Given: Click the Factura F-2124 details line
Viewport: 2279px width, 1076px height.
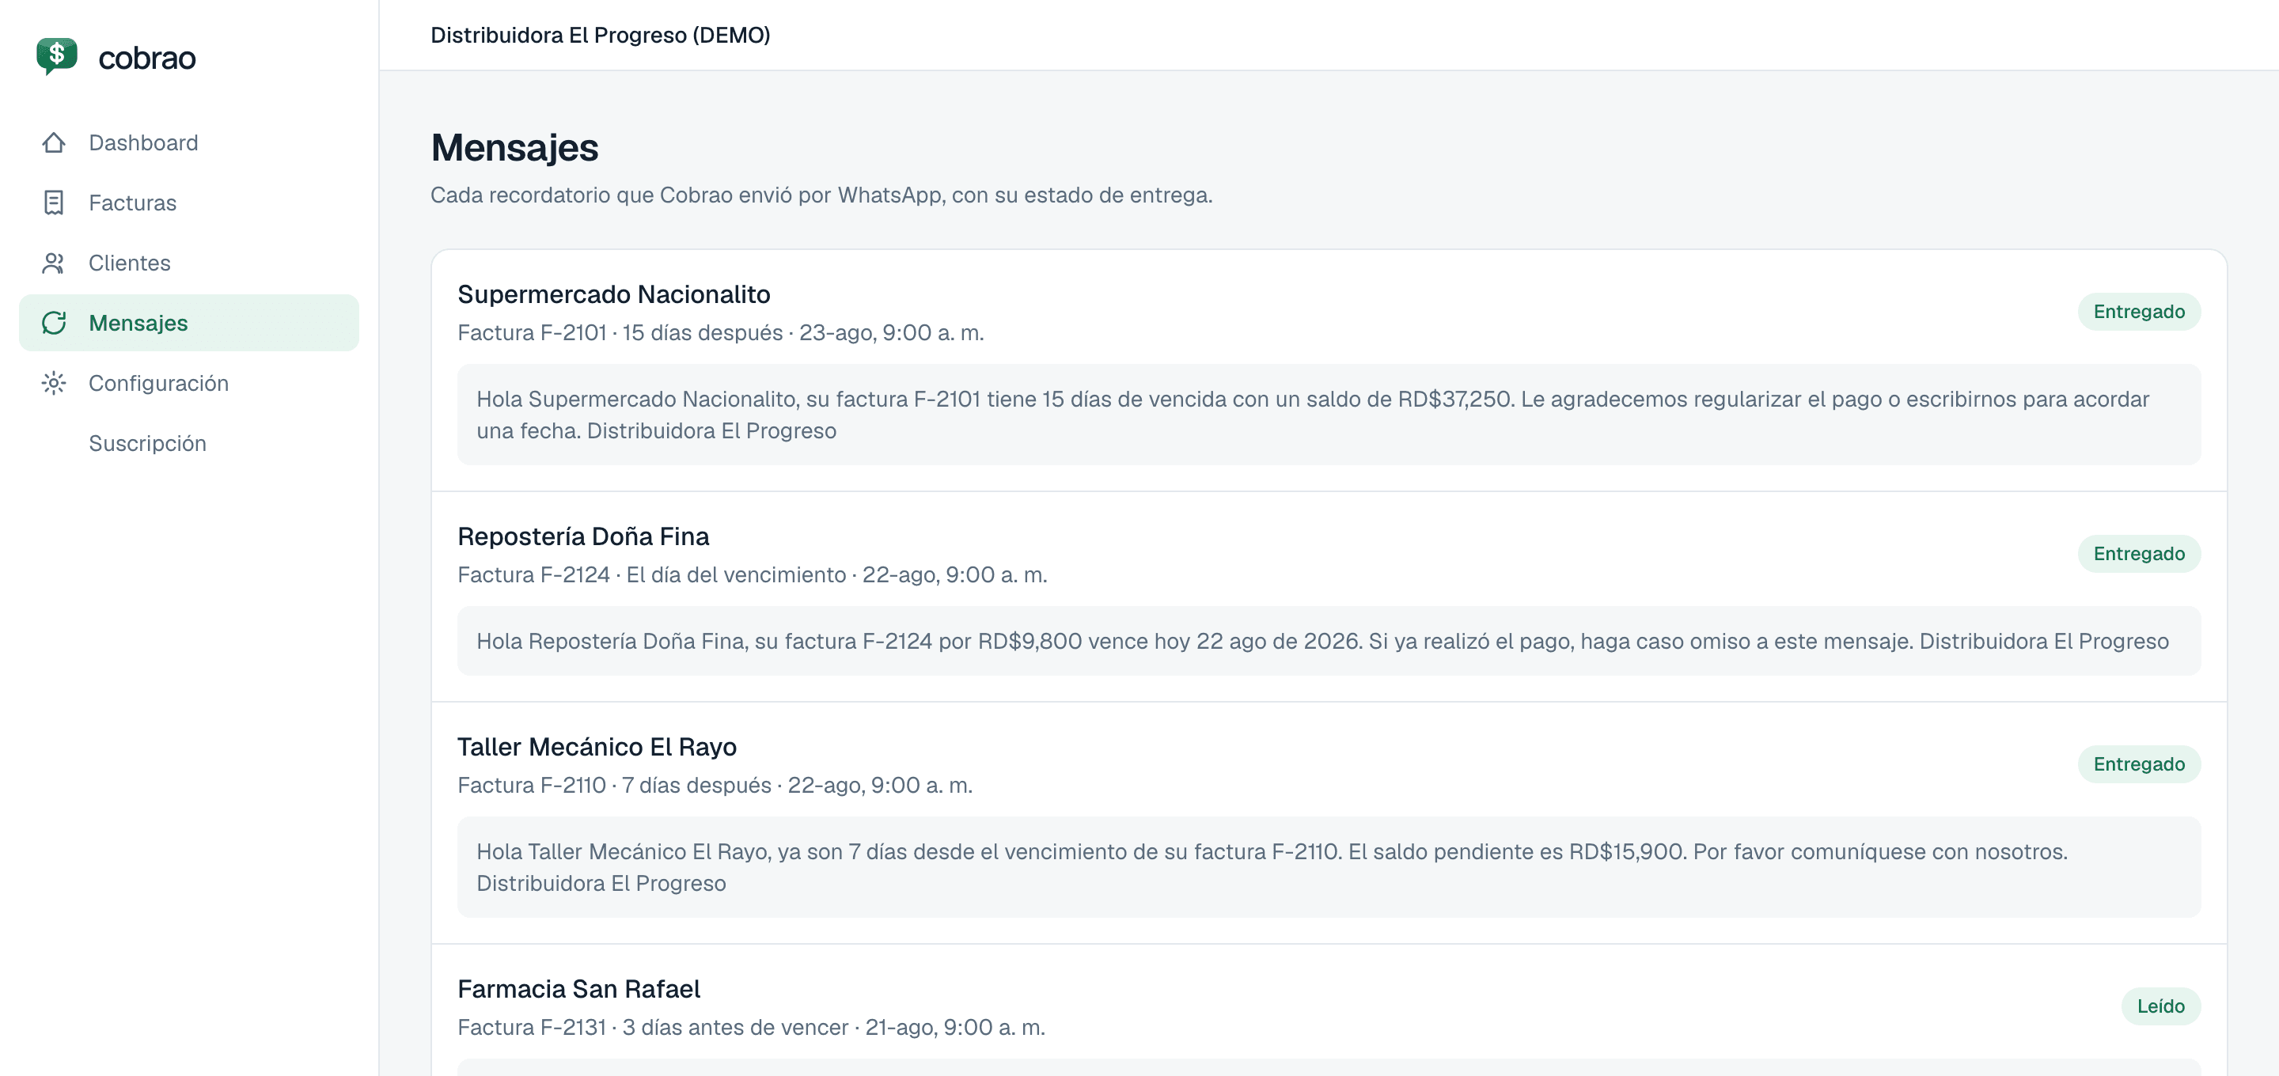Looking at the screenshot, I should click(x=752, y=575).
